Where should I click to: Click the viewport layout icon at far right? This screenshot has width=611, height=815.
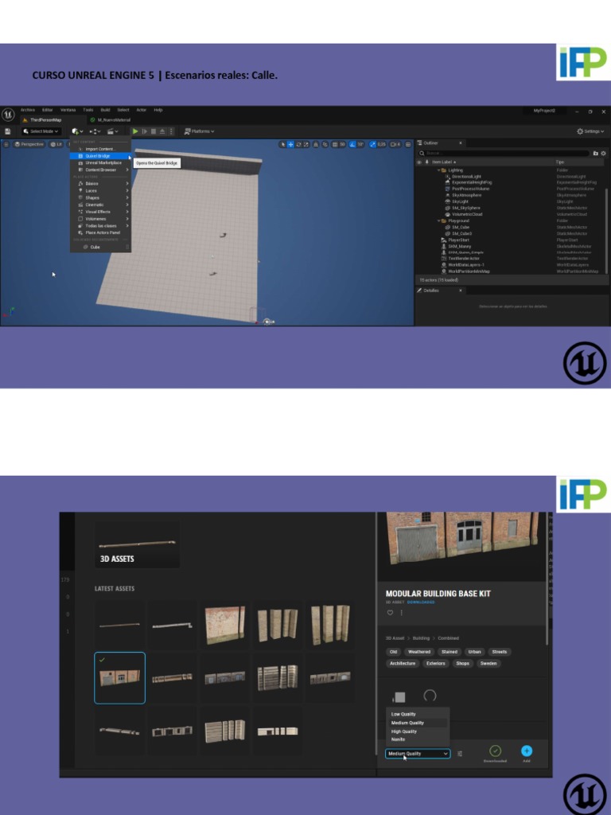(408, 144)
